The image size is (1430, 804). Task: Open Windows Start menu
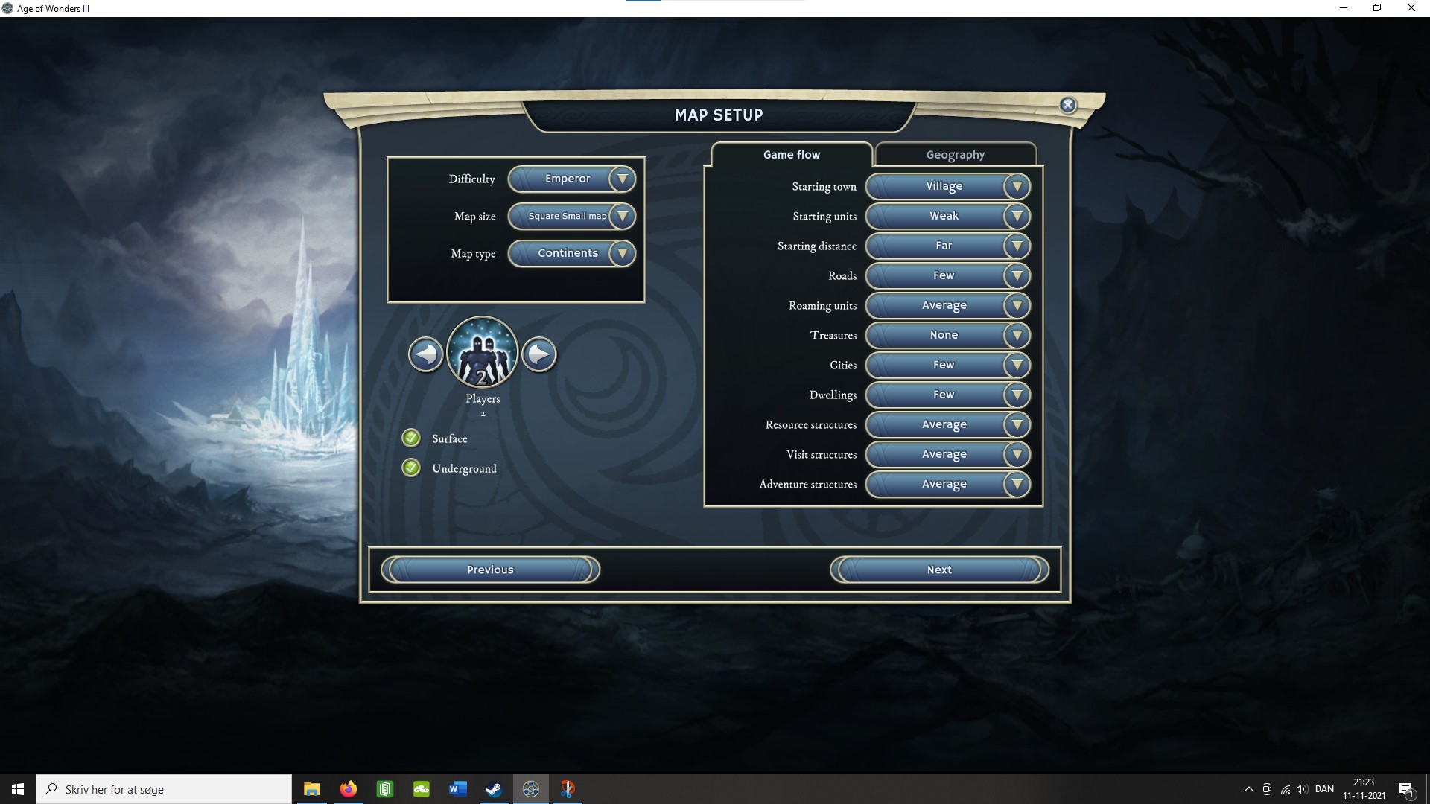18,789
